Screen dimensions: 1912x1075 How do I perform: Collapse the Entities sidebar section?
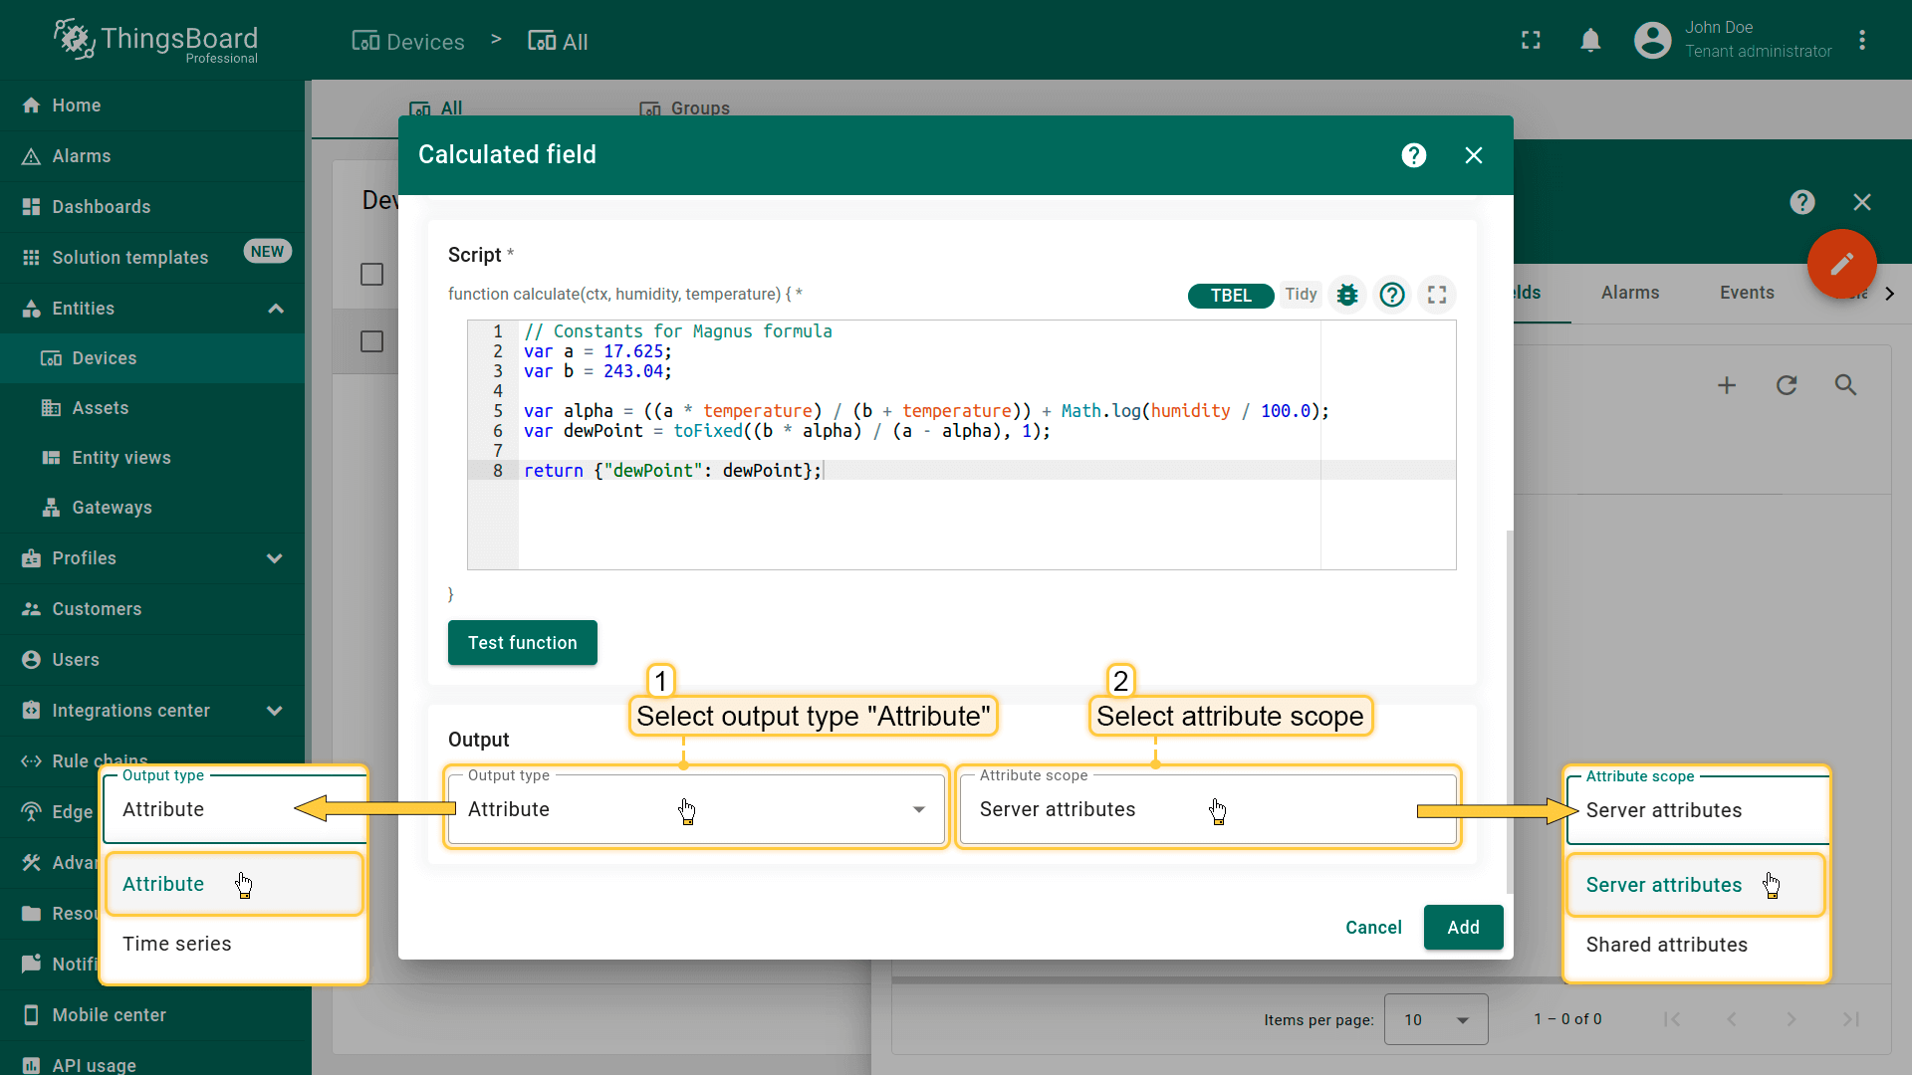pos(276,309)
